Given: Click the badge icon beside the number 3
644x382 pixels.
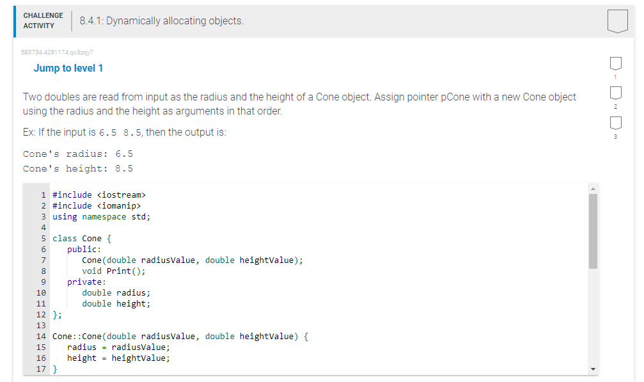Looking at the screenshot, I should [x=615, y=123].
